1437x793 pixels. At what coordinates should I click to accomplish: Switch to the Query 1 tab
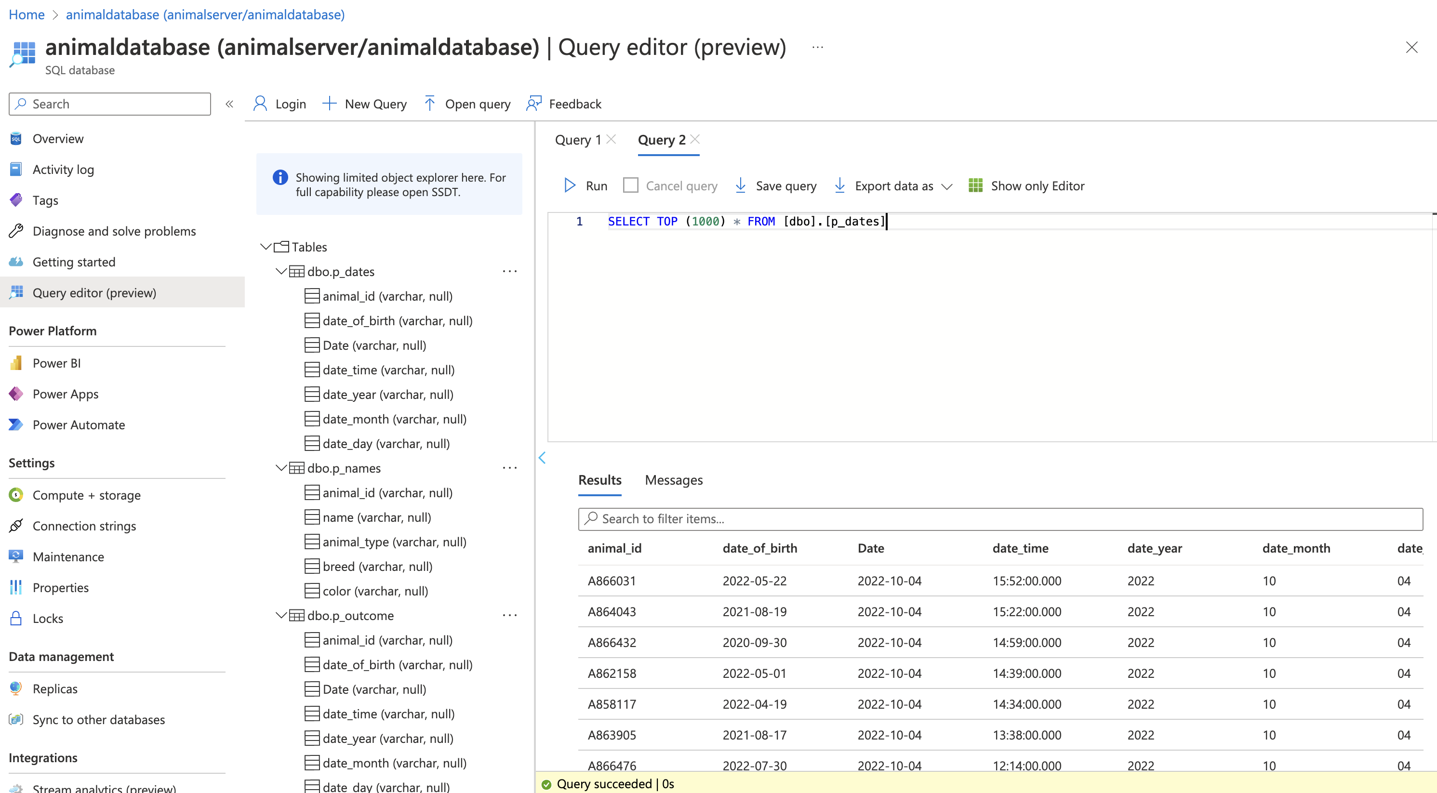click(578, 140)
